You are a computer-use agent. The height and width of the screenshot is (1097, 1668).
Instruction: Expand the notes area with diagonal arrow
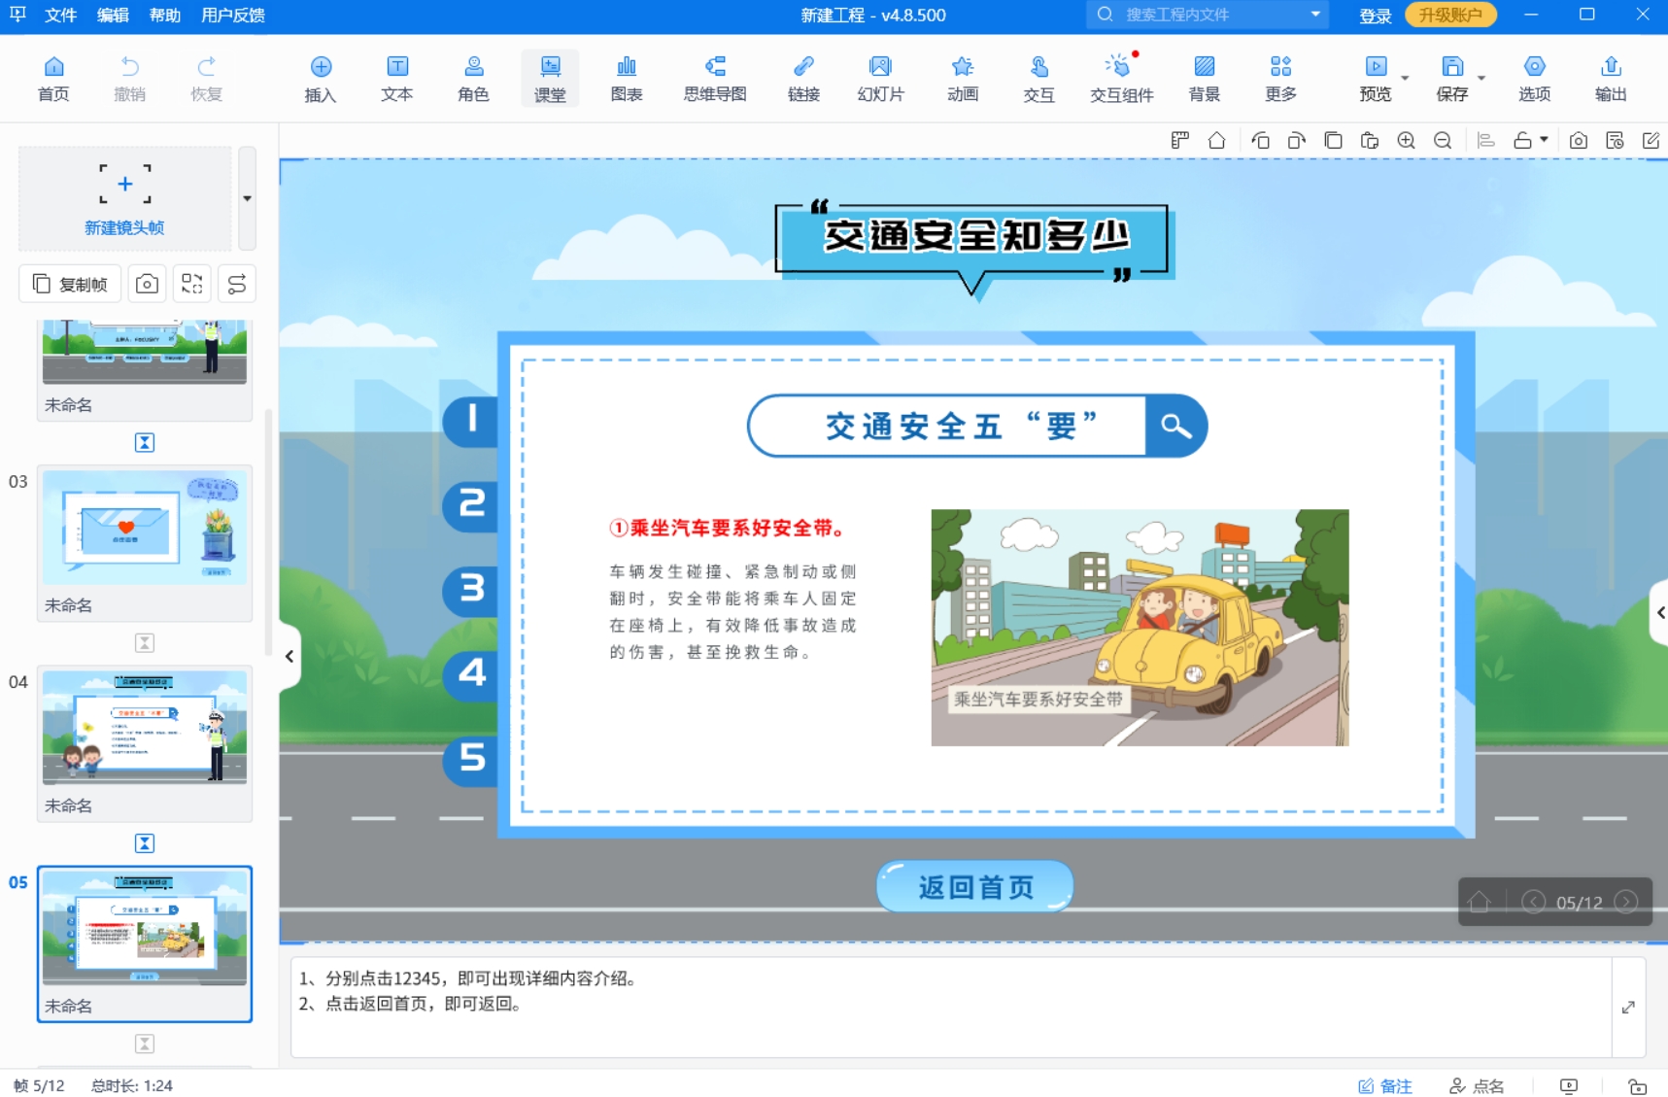point(1628,1008)
